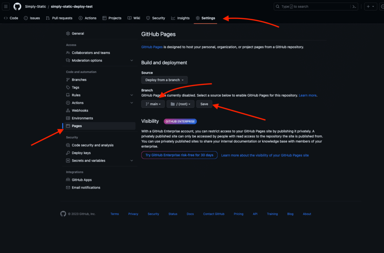Click the Security shield icon
This screenshot has height=253, width=384.
coord(148,18)
